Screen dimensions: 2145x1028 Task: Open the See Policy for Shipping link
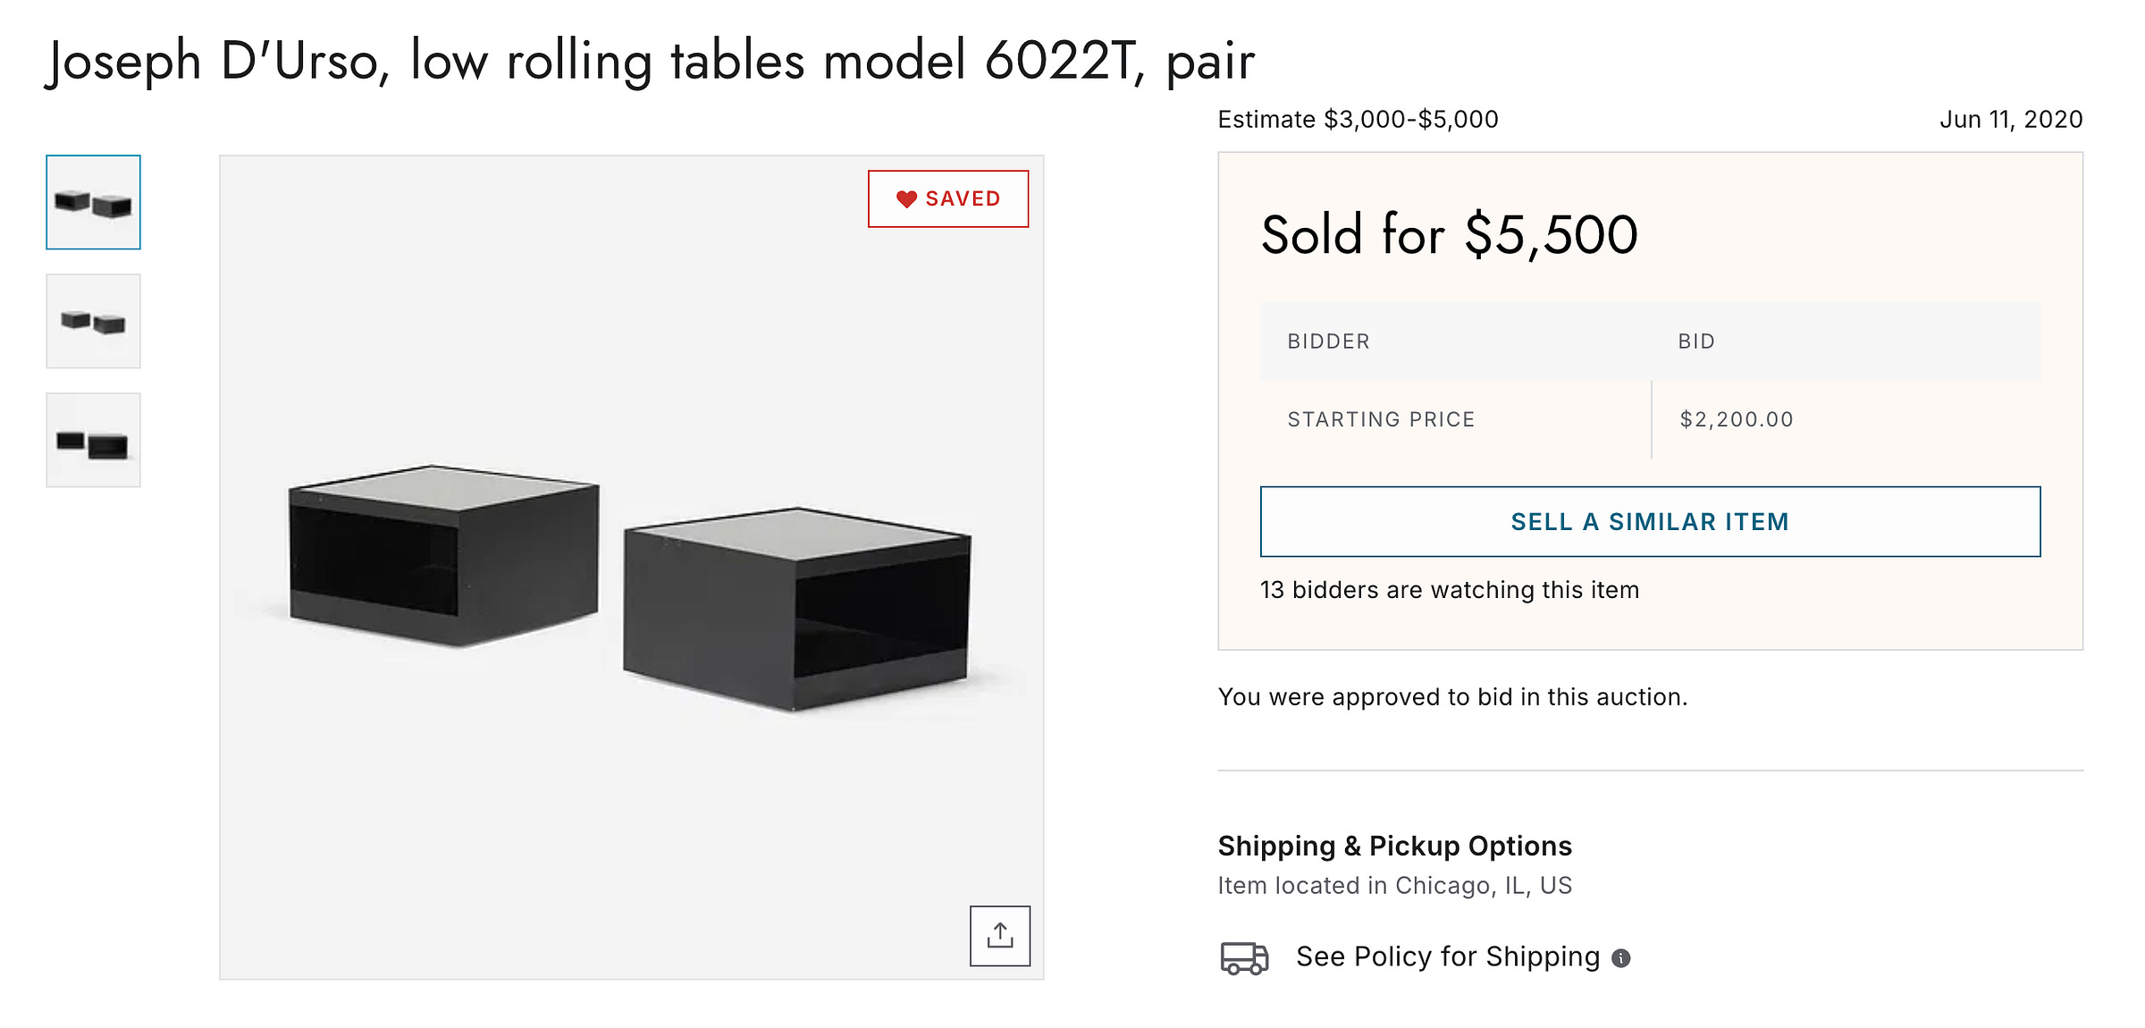1447,956
